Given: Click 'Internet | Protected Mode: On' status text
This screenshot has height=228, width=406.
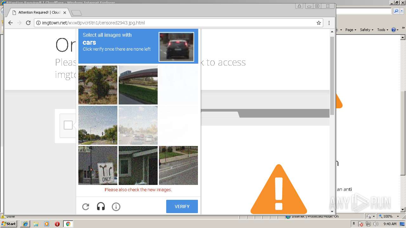Looking at the screenshot, I should point(315,216).
